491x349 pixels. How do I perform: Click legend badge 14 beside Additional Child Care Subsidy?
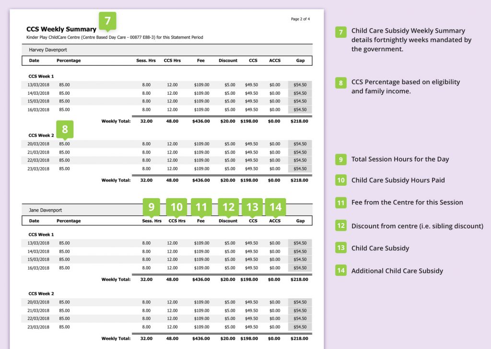pyautogui.click(x=340, y=270)
